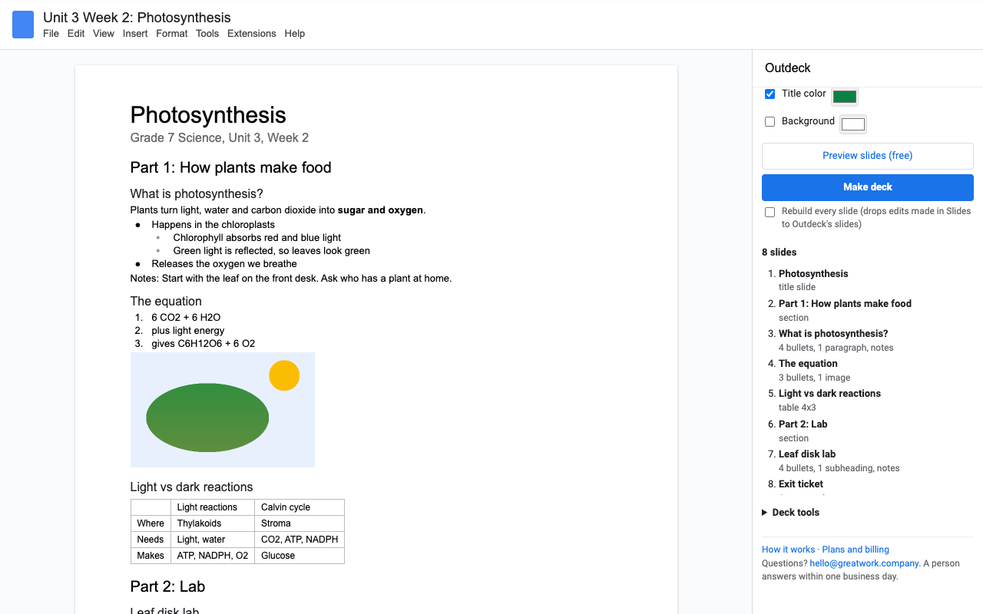Enable the Background checkbox
The image size is (983, 614).
(x=770, y=122)
